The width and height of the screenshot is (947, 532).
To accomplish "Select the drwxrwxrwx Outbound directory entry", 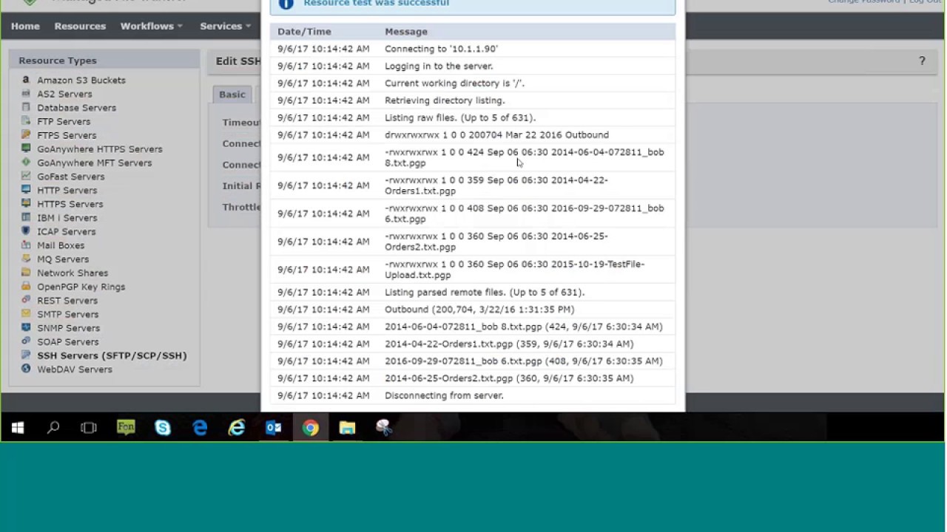I will tap(496, 134).
